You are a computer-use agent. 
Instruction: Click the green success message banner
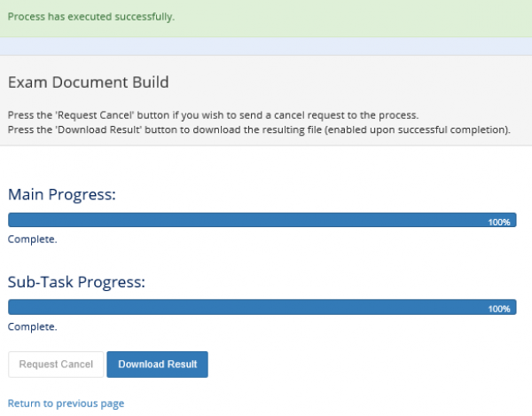point(266,19)
